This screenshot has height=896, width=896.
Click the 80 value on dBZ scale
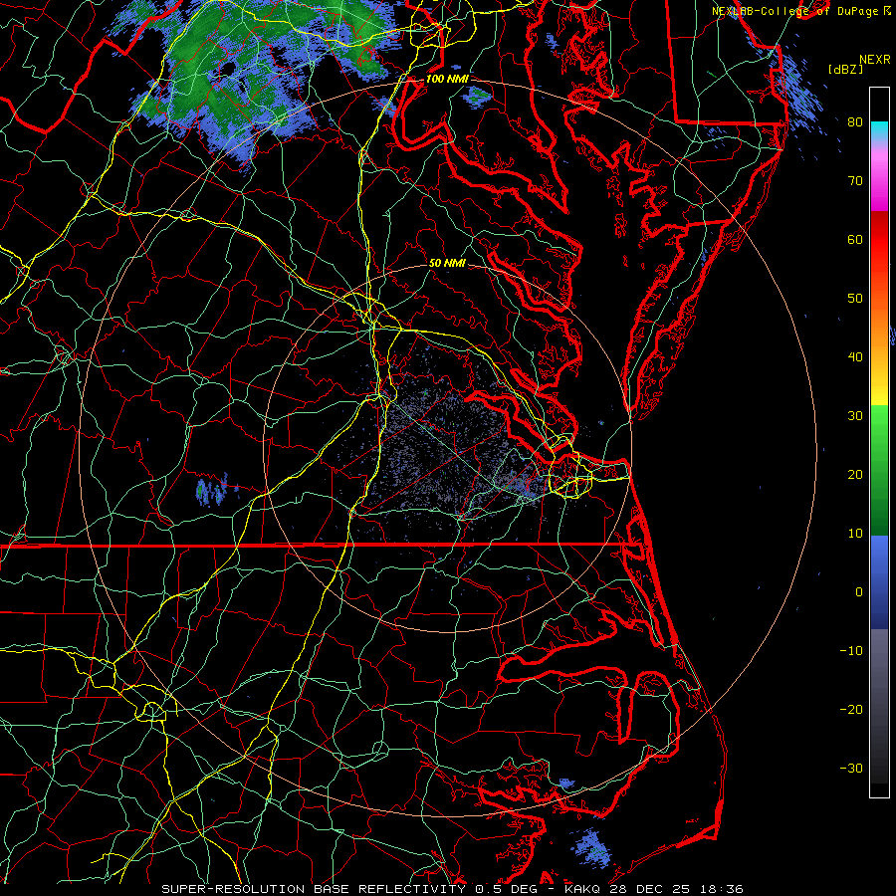click(x=855, y=122)
